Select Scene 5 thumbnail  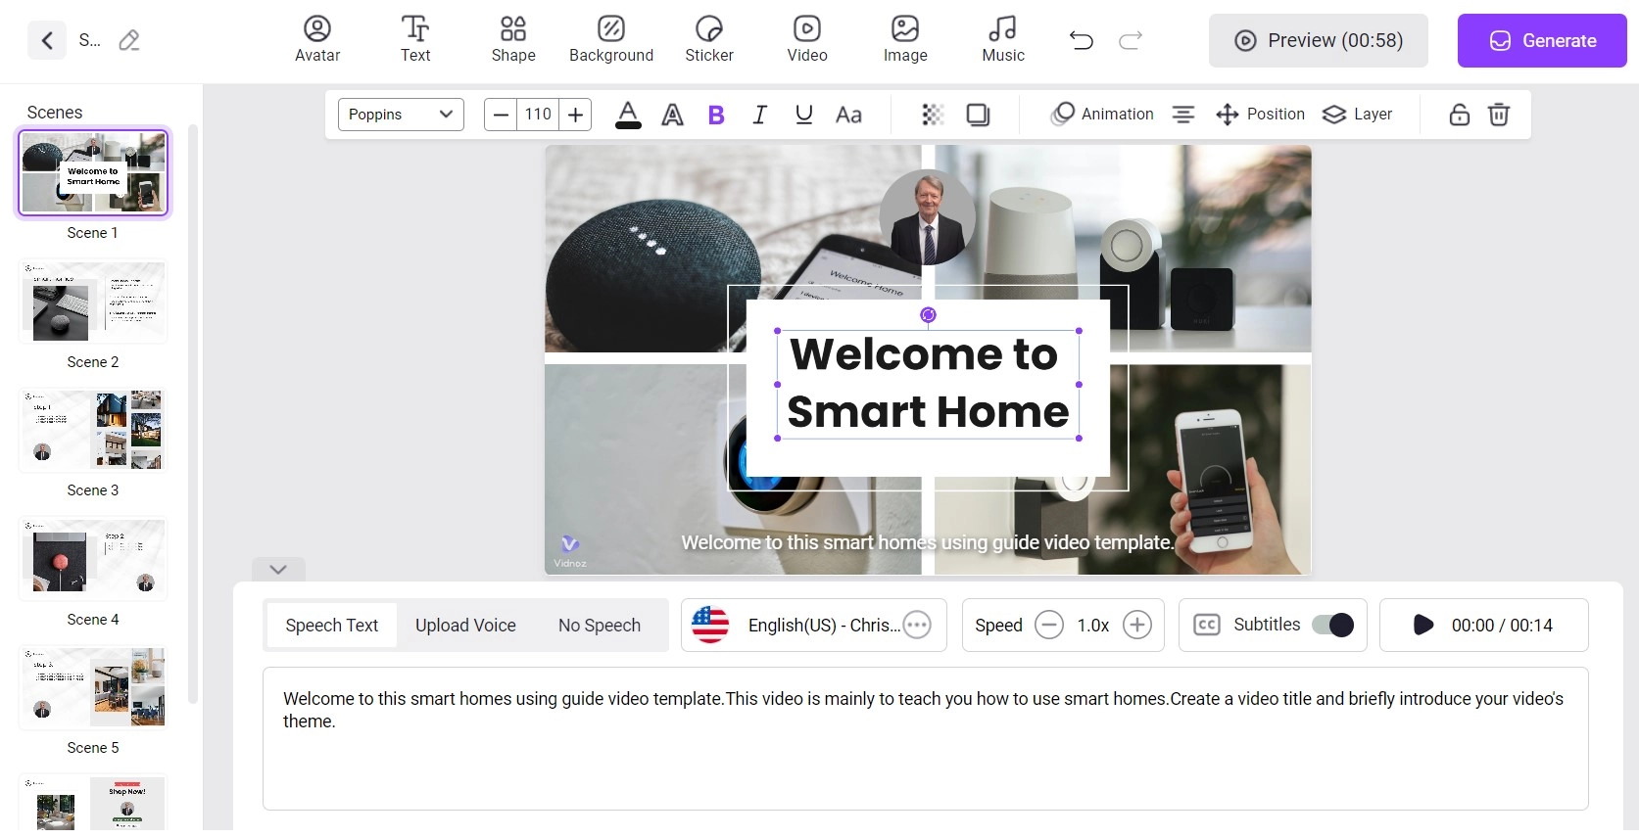click(93, 687)
